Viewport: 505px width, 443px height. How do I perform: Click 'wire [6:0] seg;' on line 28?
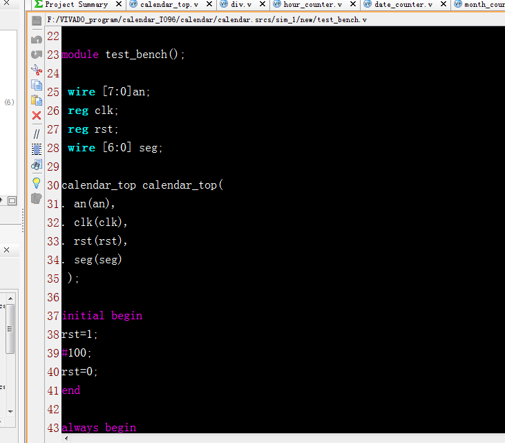pyautogui.click(x=115, y=148)
